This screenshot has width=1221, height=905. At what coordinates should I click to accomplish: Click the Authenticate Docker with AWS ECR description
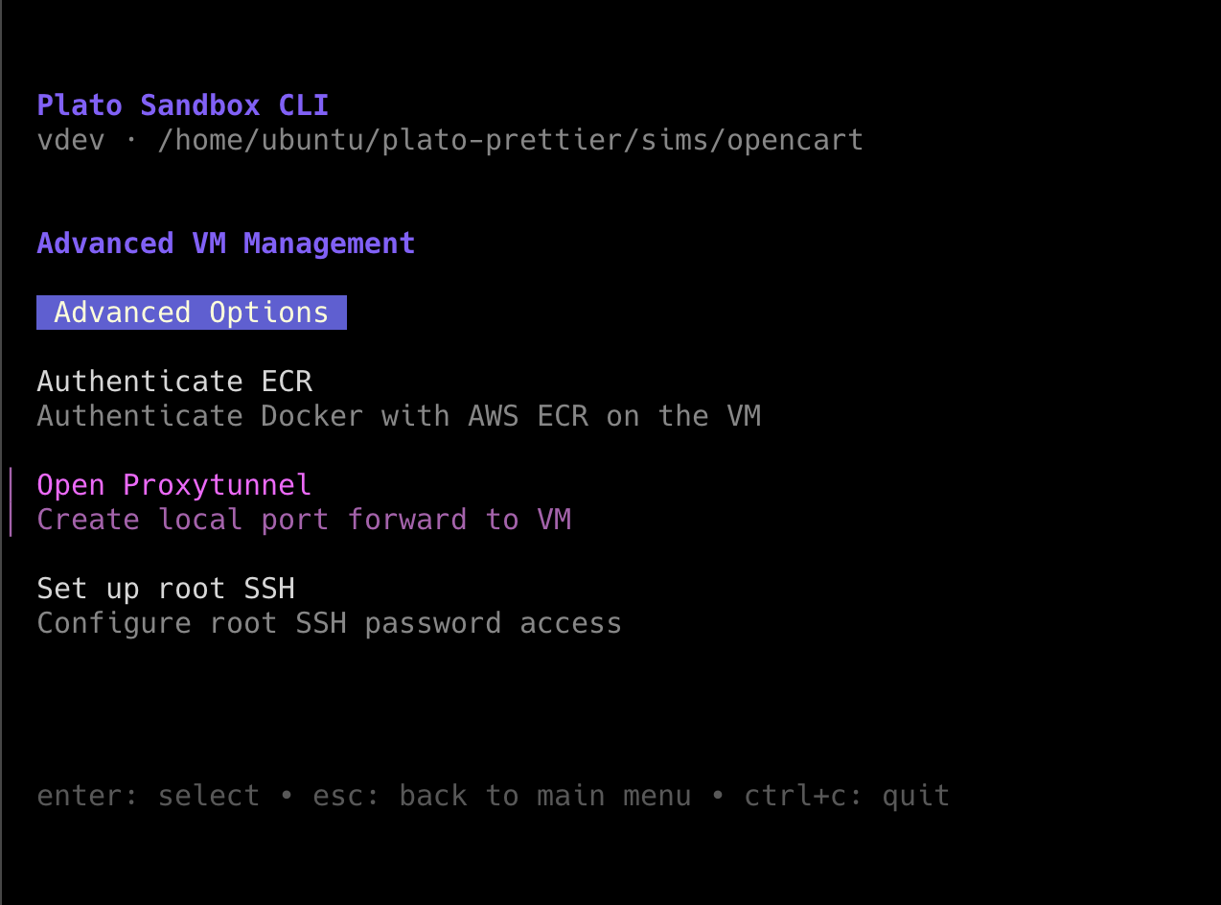tap(399, 415)
